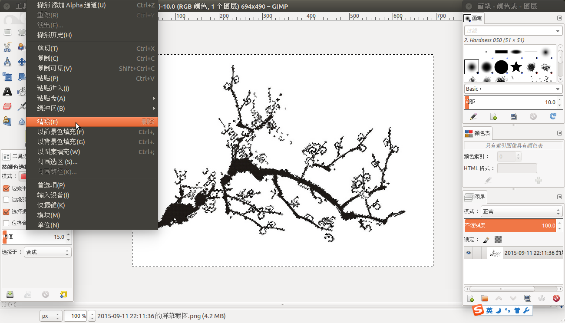The width and height of the screenshot is (565, 323).
Task: Create a new layer in Layers panel
Action: tap(470, 298)
